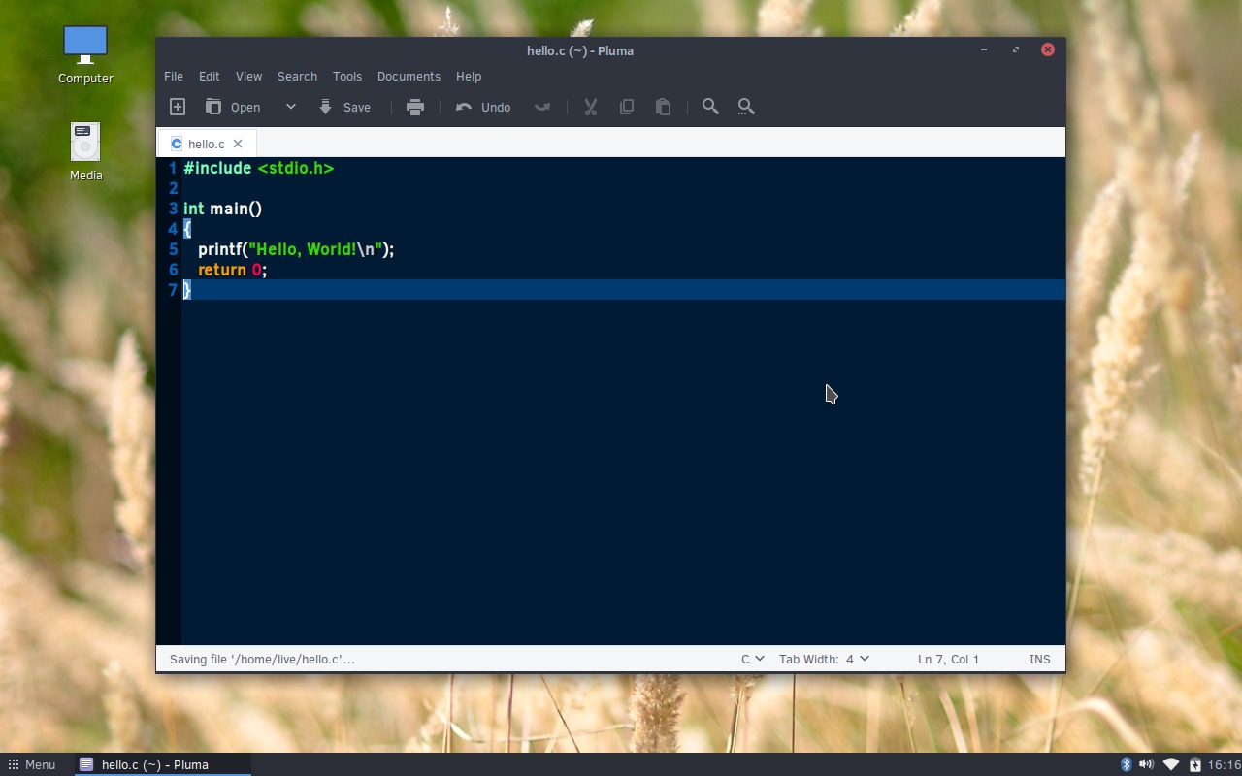1242x776 pixels.
Task: Print the hello.c file
Action: (x=415, y=107)
